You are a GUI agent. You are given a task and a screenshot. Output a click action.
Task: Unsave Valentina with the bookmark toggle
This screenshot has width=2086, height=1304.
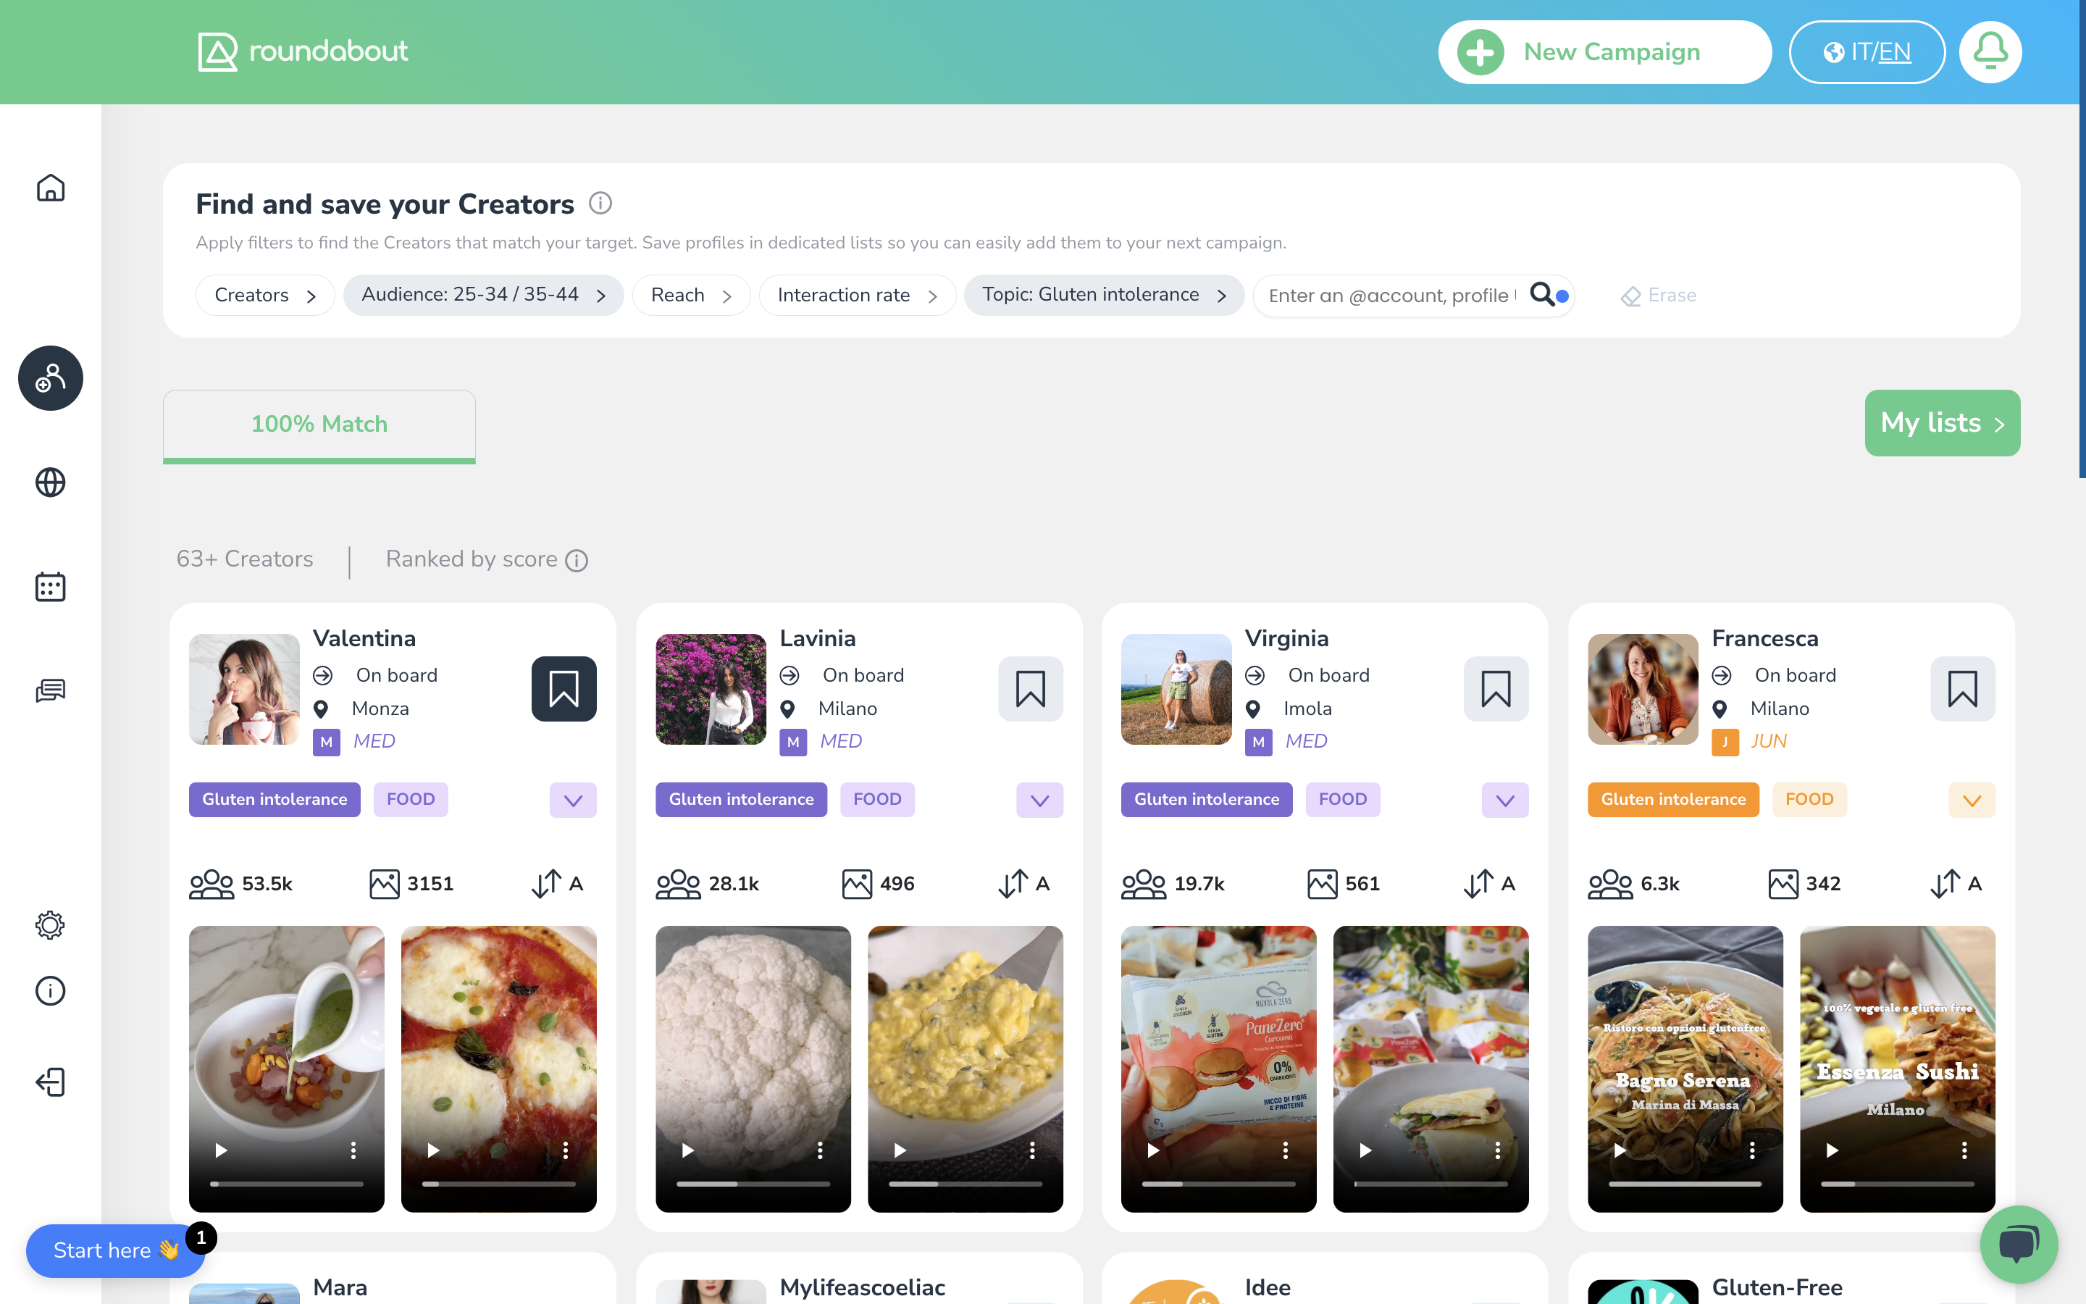[564, 689]
